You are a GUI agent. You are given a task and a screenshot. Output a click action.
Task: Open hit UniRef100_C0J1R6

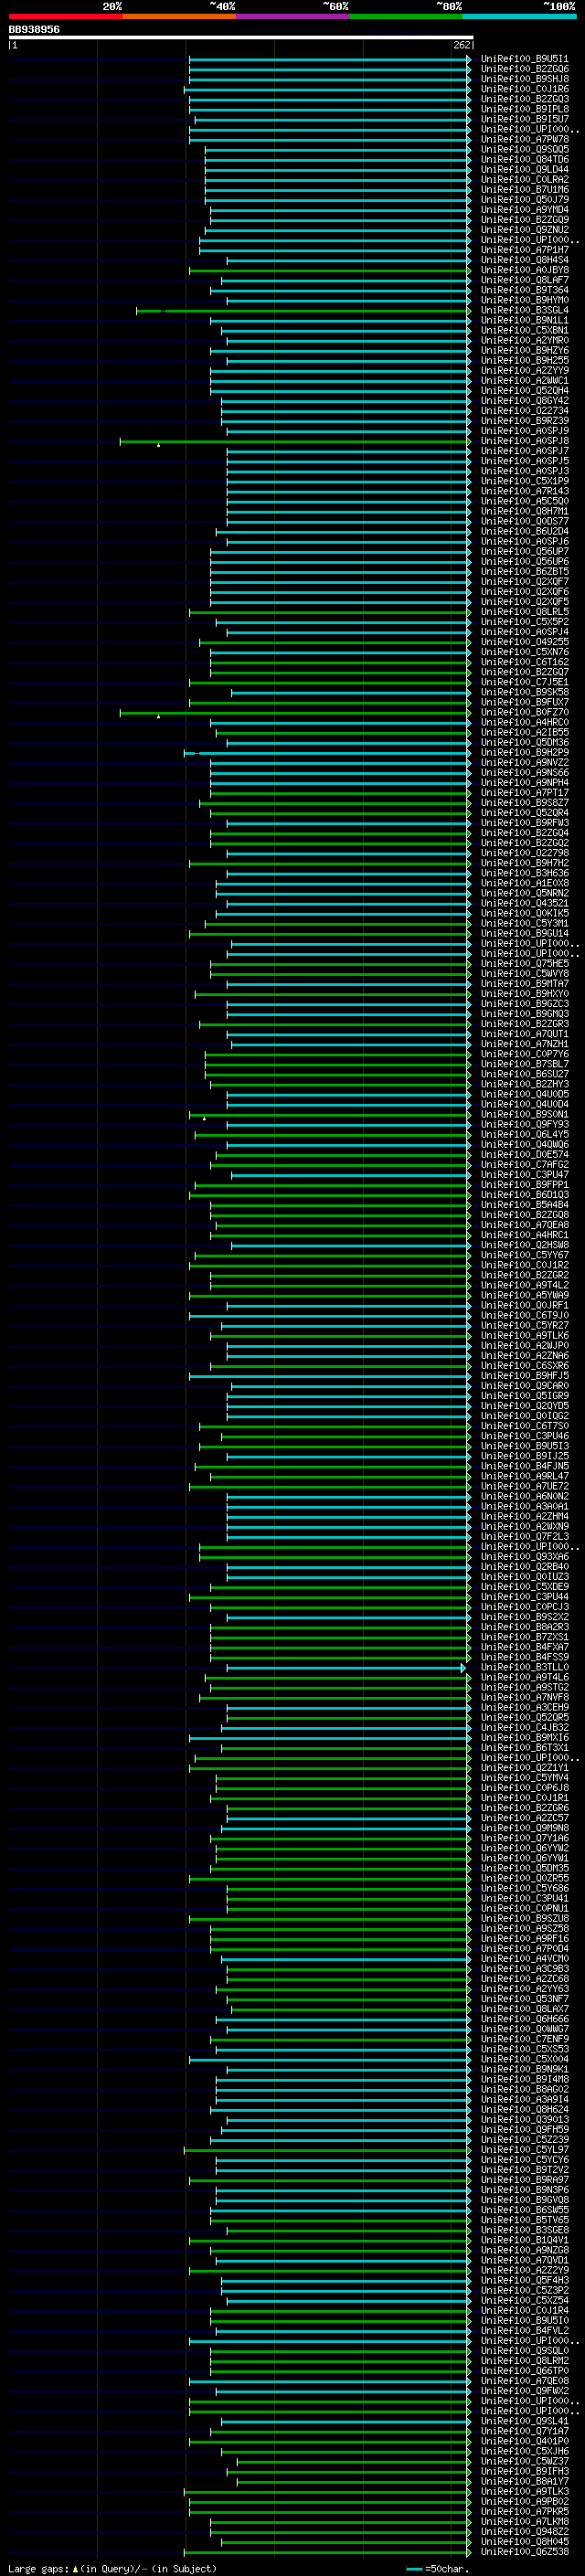point(525,89)
